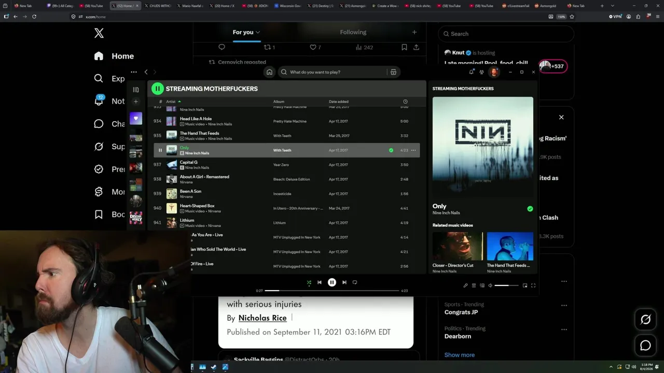
Task: Open the Spotify play queue
Action: point(474,285)
